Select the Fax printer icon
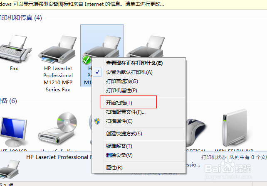This screenshot has height=186, width=267. (15, 49)
